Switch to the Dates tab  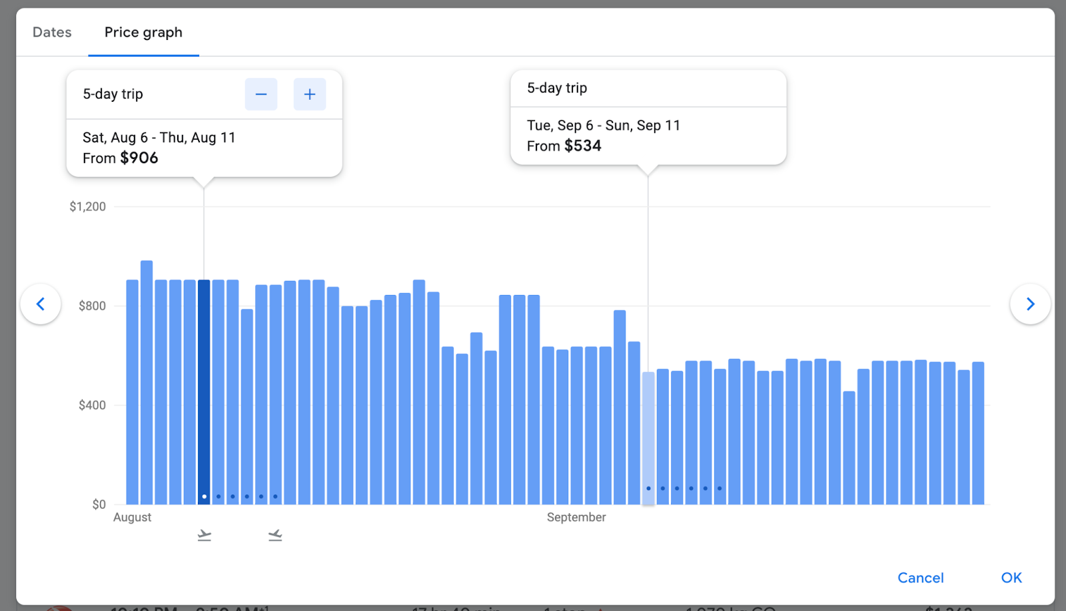pos(52,32)
